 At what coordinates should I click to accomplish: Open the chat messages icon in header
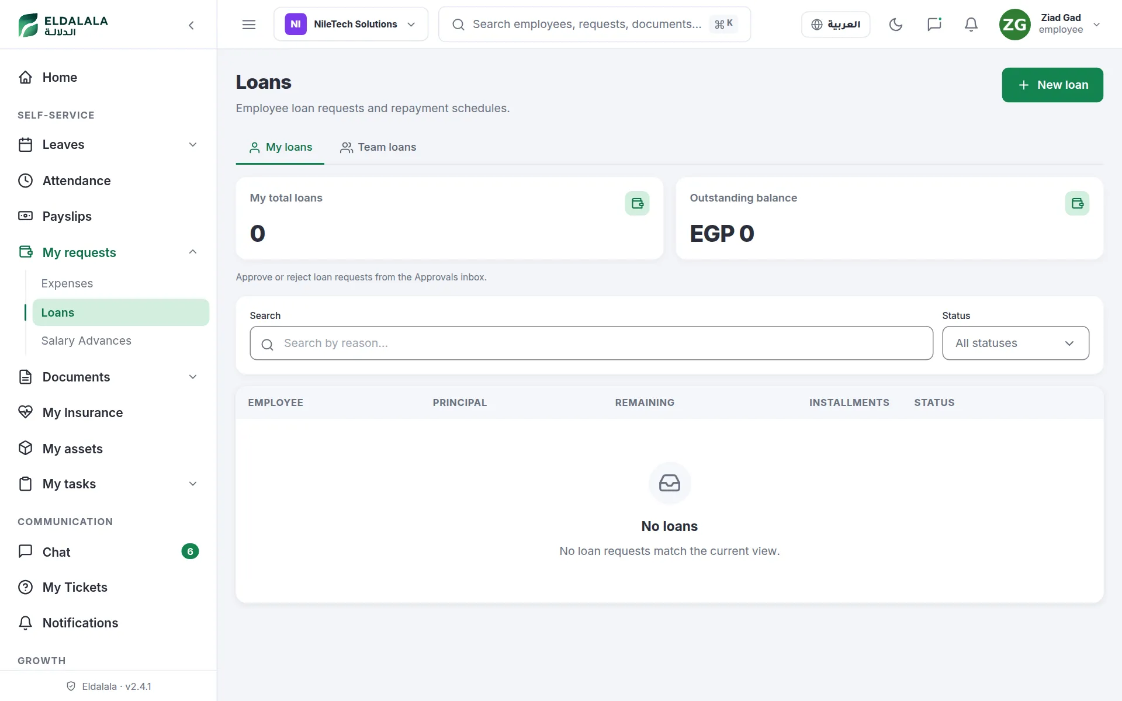934,25
